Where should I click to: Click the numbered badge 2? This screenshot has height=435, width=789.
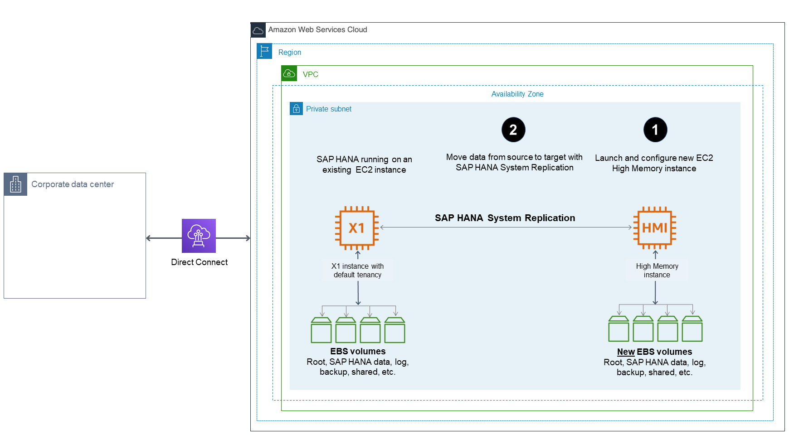(513, 130)
